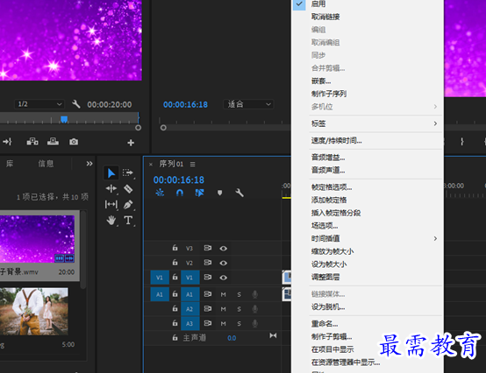The width and height of the screenshot is (486, 373).
Task: Click the Insert button in source monitor
Action: point(32,142)
